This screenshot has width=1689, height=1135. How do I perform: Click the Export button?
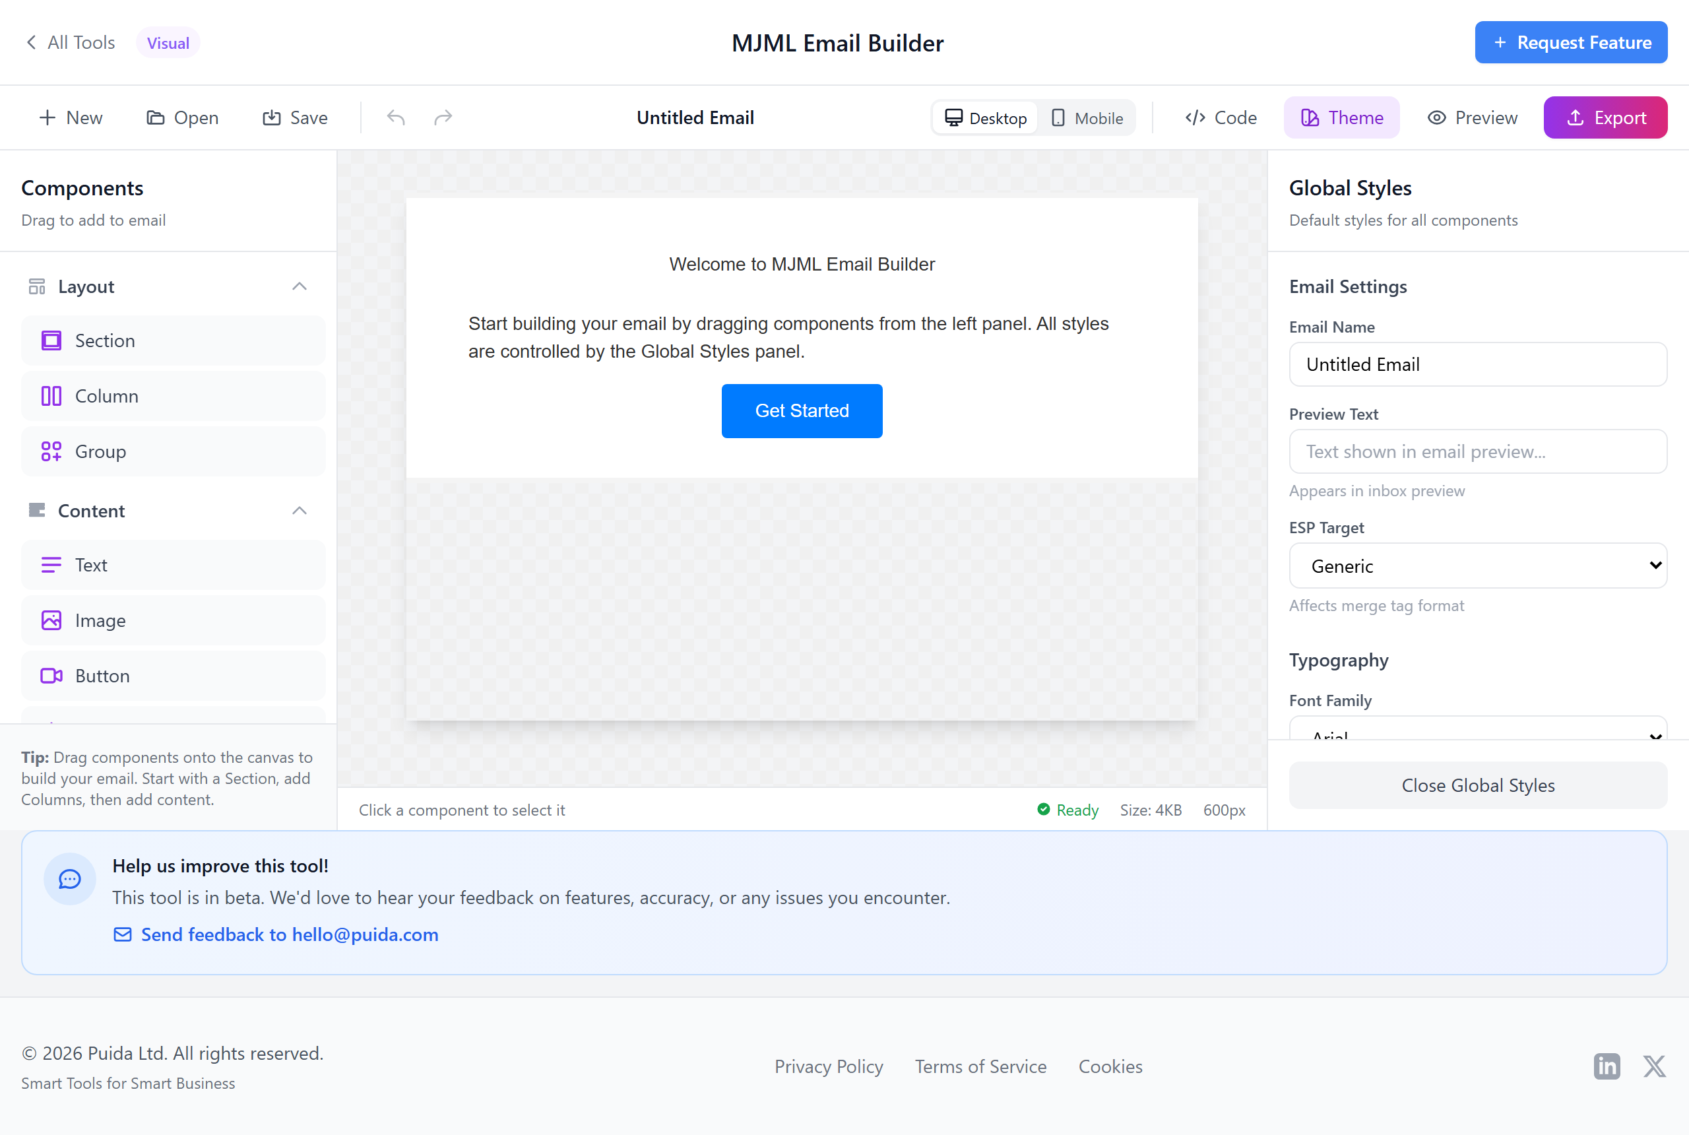click(x=1605, y=117)
